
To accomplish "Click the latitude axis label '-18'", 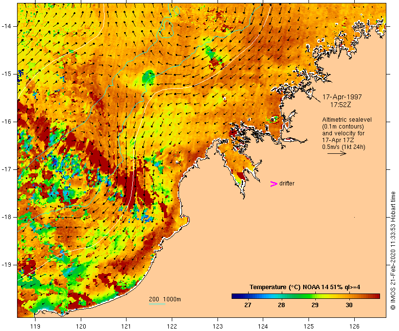I will pos(6,217).
